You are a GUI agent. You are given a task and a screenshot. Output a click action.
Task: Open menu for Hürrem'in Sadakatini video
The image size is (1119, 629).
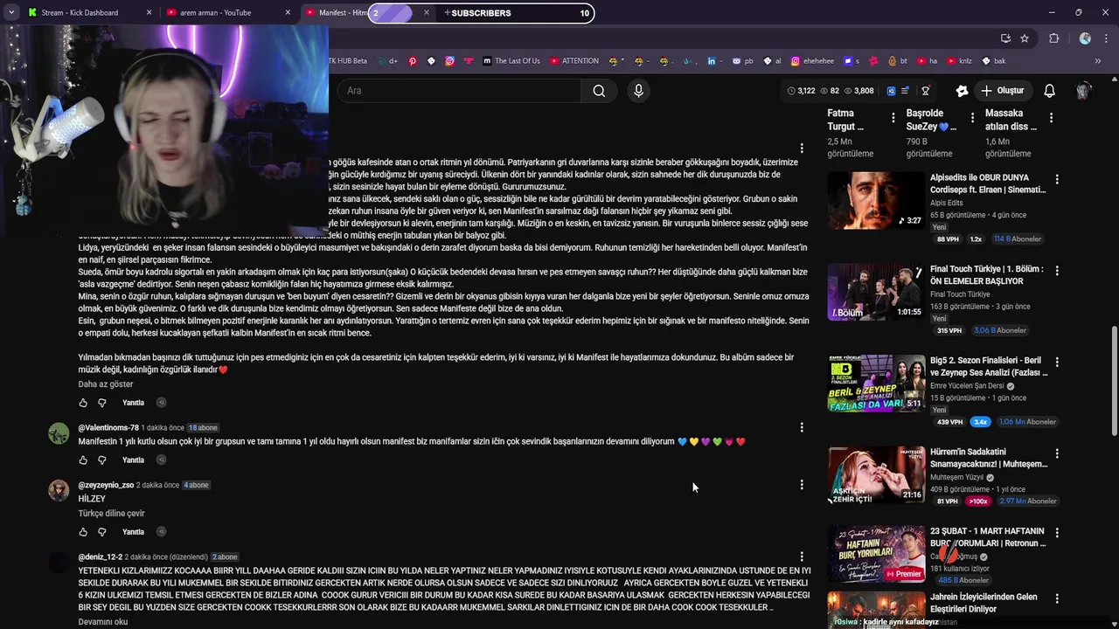point(1057,453)
